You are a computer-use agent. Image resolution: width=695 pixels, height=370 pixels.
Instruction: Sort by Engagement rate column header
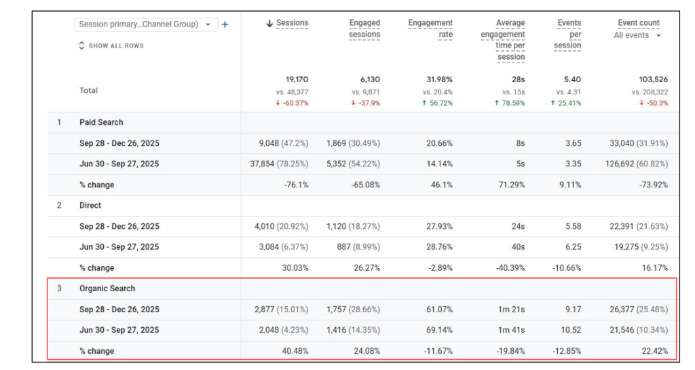[430, 29]
